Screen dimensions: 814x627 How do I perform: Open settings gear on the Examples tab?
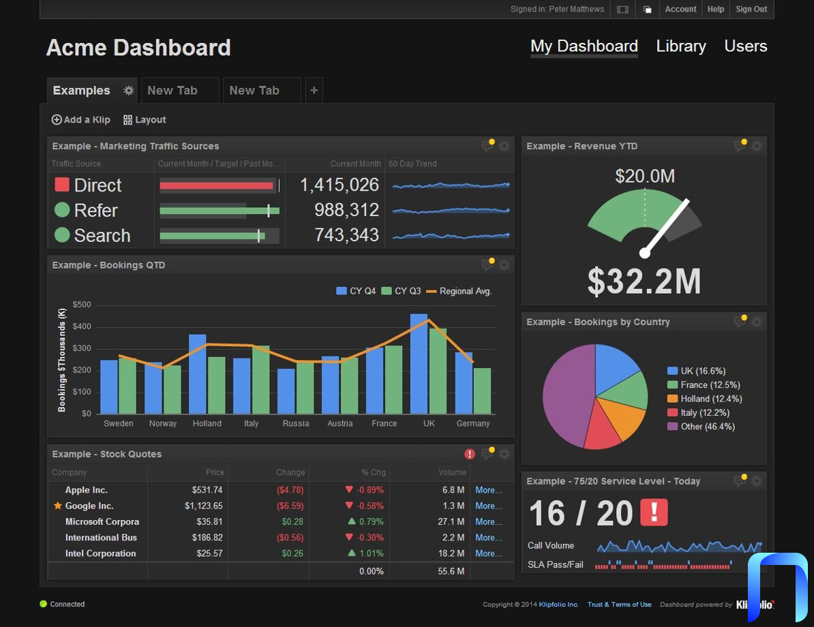(x=128, y=91)
